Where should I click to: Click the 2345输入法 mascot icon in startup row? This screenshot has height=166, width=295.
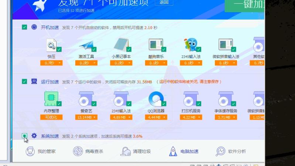(x=191, y=45)
